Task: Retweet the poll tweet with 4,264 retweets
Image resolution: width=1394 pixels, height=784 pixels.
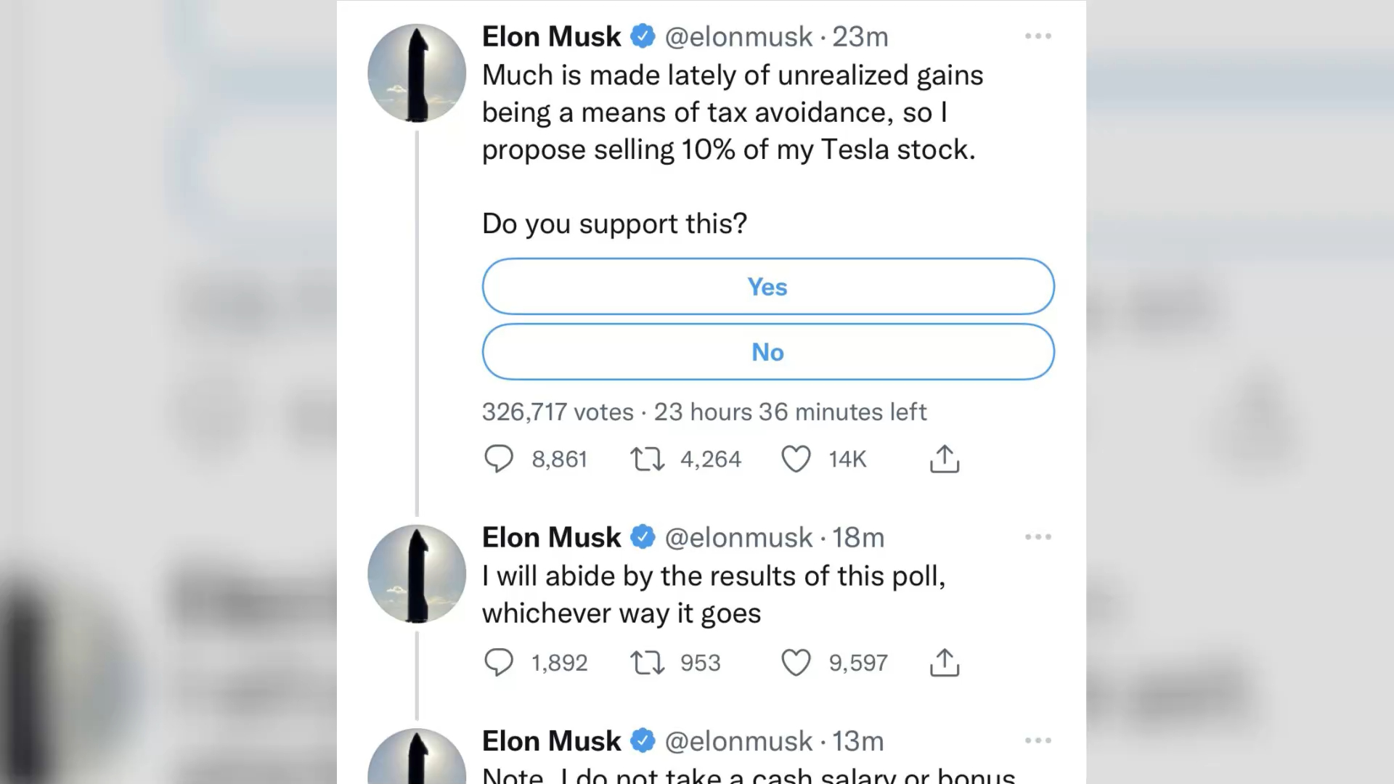Action: 647,459
